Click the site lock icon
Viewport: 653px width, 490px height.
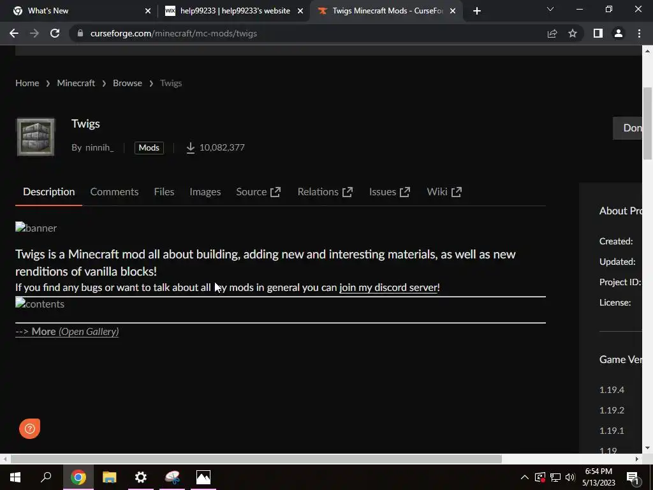click(80, 33)
